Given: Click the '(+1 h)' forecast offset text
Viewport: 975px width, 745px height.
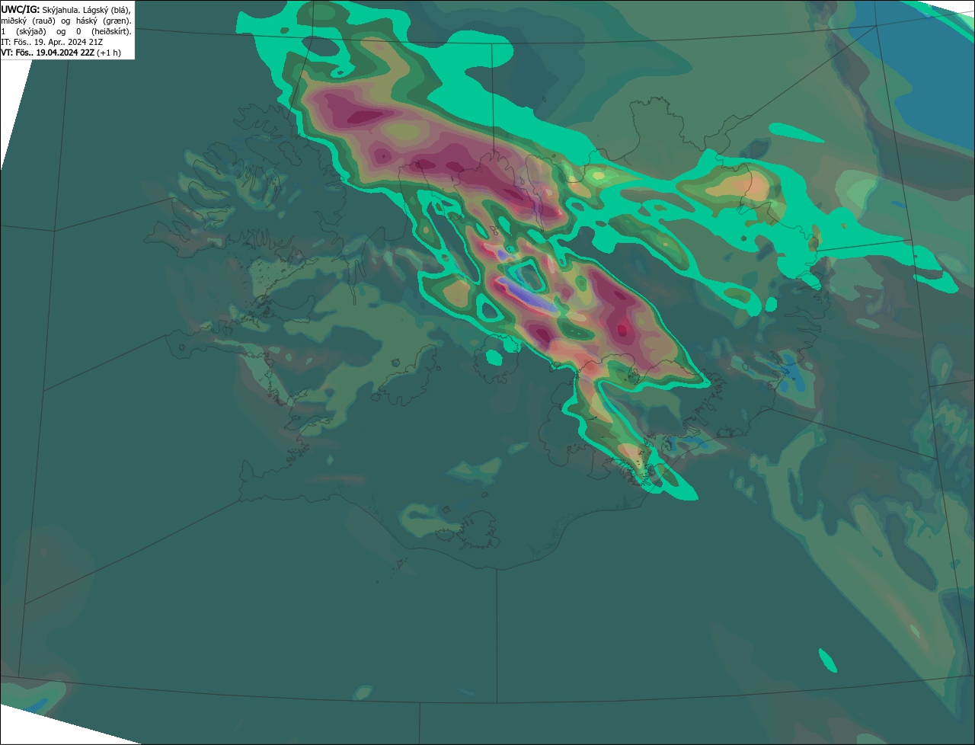Looking at the screenshot, I should 109,53.
